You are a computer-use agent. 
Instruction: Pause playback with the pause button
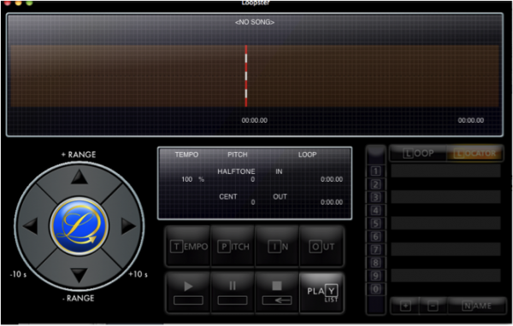tap(233, 293)
